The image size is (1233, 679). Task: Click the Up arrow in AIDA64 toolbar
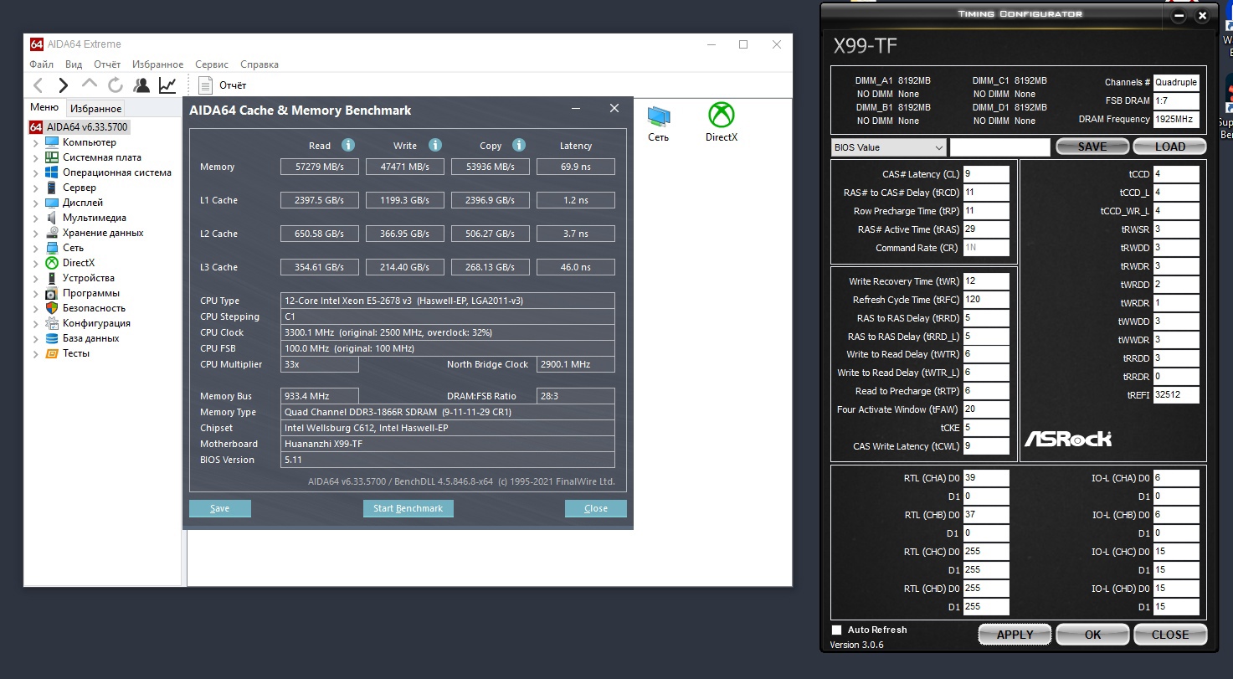click(x=90, y=84)
